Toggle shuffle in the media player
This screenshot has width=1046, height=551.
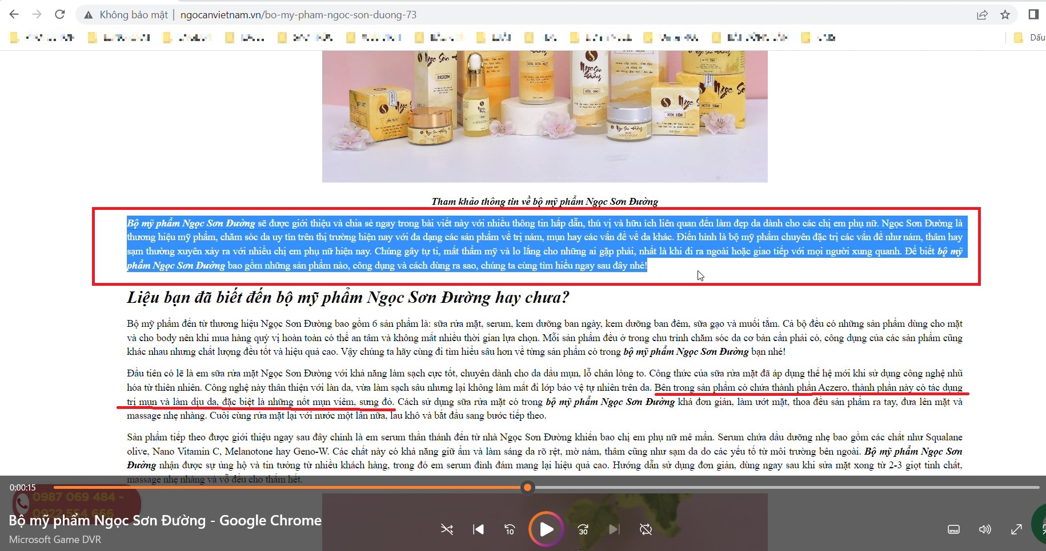click(447, 530)
